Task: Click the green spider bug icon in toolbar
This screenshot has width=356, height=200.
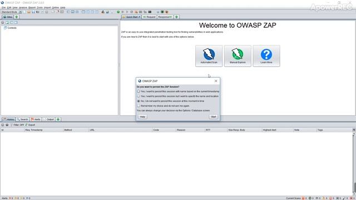Action: [162, 12]
